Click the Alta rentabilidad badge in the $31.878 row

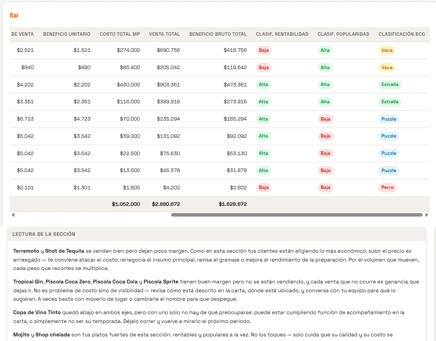point(263,170)
